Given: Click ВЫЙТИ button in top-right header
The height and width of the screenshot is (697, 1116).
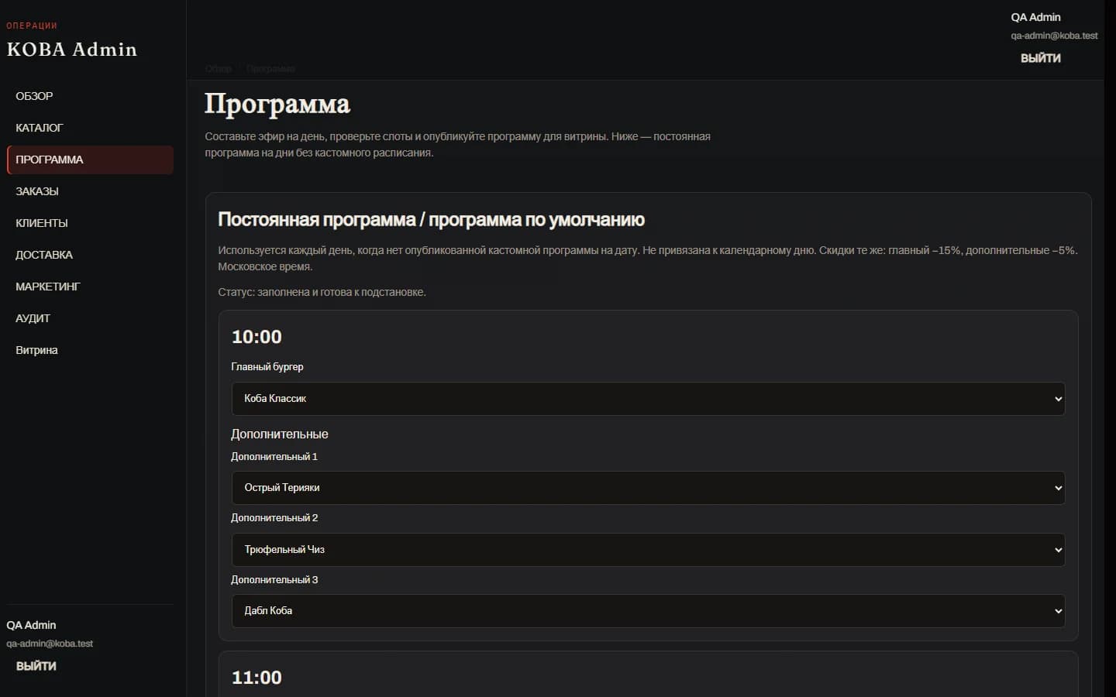Looking at the screenshot, I should click(1041, 58).
